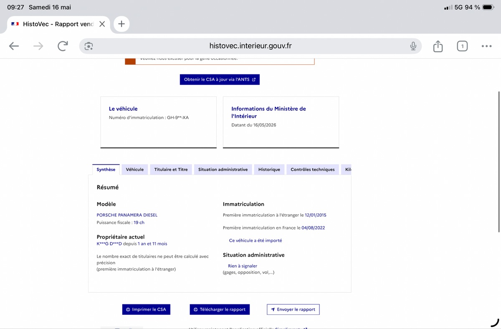Open the Contrôles techniques tab
Screen dimensions: 501x329
click(313, 170)
